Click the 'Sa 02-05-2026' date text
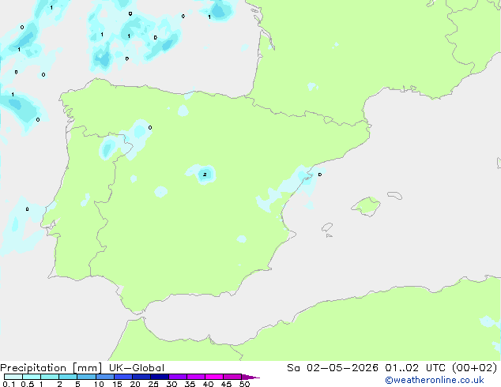This screenshot has width=501, height=387. 333,368
